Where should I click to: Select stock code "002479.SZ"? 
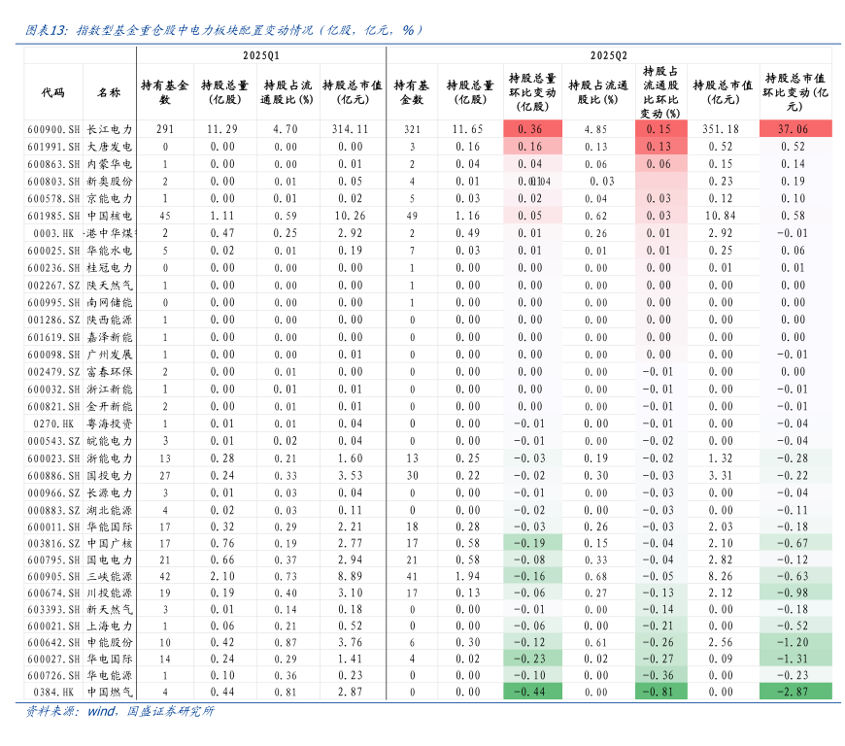pyautogui.click(x=53, y=372)
